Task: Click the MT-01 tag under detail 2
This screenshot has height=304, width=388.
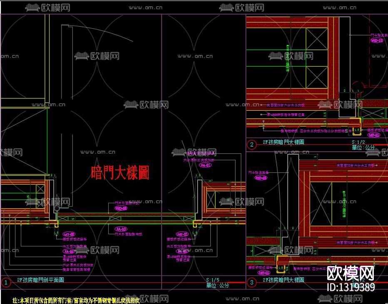Action: pyautogui.click(x=374, y=135)
